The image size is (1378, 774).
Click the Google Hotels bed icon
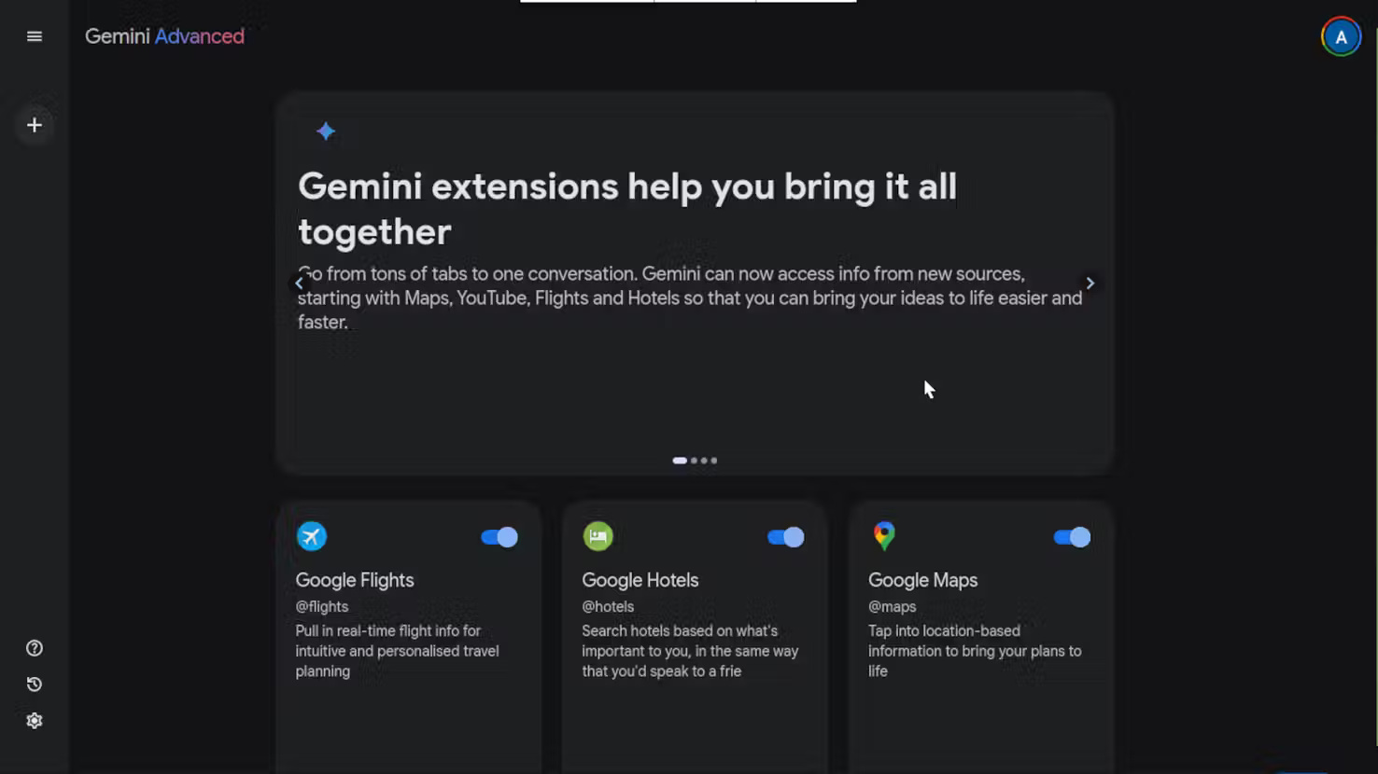[598, 536]
